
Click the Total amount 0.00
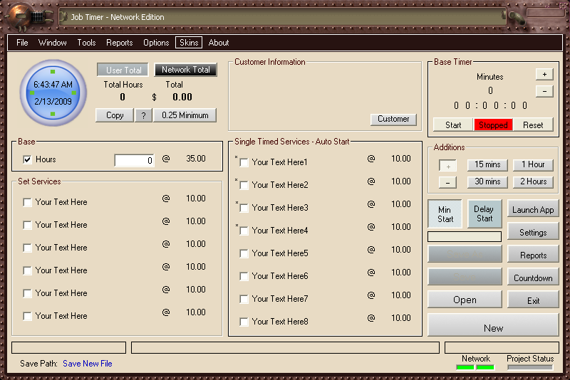tap(182, 97)
